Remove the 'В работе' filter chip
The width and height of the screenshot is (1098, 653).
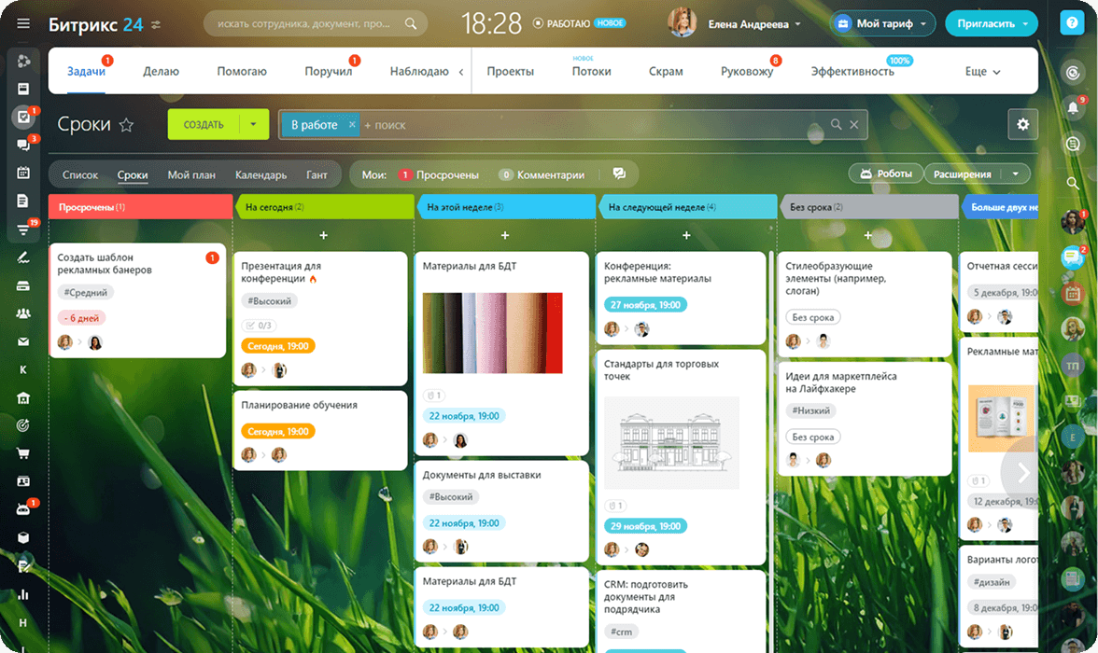352,124
